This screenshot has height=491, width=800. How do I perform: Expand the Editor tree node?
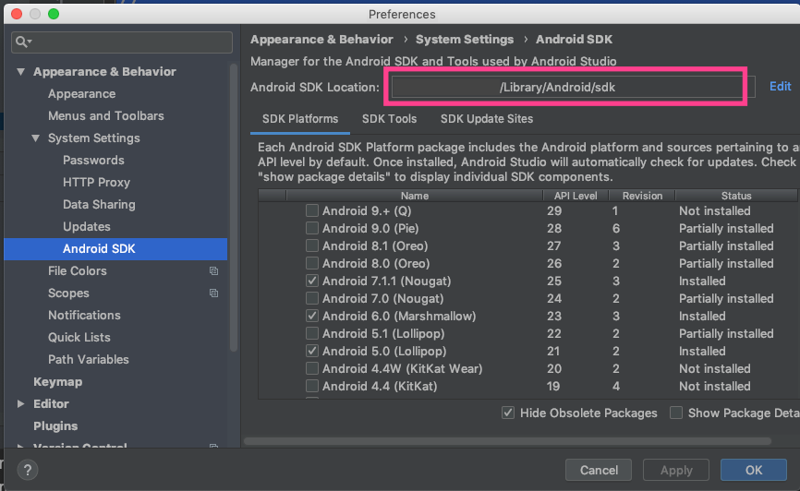20,404
